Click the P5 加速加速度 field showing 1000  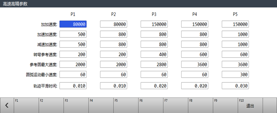tap(235, 34)
